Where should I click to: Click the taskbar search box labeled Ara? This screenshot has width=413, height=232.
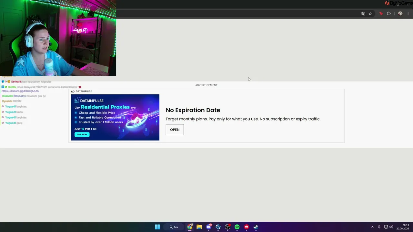point(174,227)
